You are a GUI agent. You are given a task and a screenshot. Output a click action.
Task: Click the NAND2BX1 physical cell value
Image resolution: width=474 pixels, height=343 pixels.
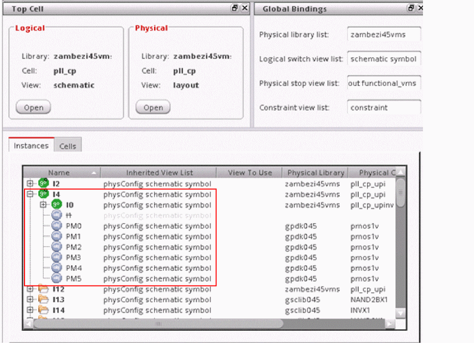click(369, 300)
